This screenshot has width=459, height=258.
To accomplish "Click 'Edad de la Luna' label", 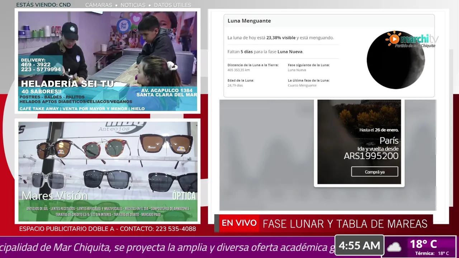I will (x=241, y=81).
